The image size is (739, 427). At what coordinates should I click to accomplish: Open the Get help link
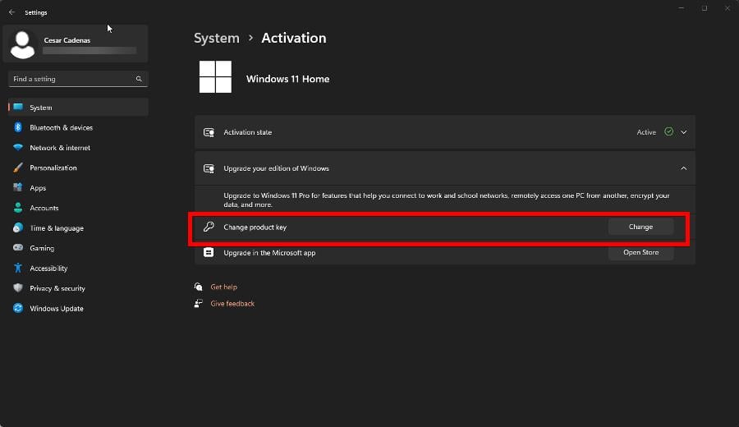click(224, 287)
